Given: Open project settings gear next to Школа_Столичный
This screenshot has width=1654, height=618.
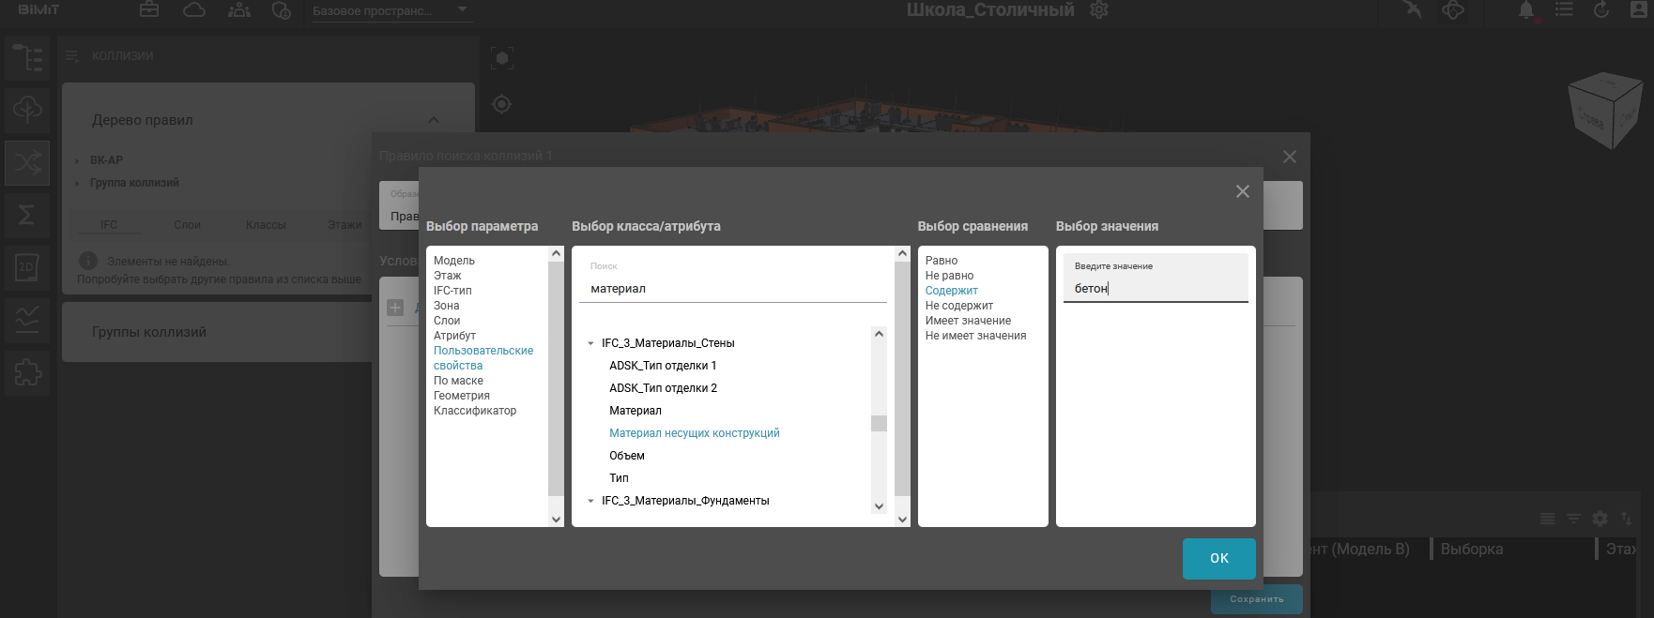Looking at the screenshot, I should click(1099, 10).
